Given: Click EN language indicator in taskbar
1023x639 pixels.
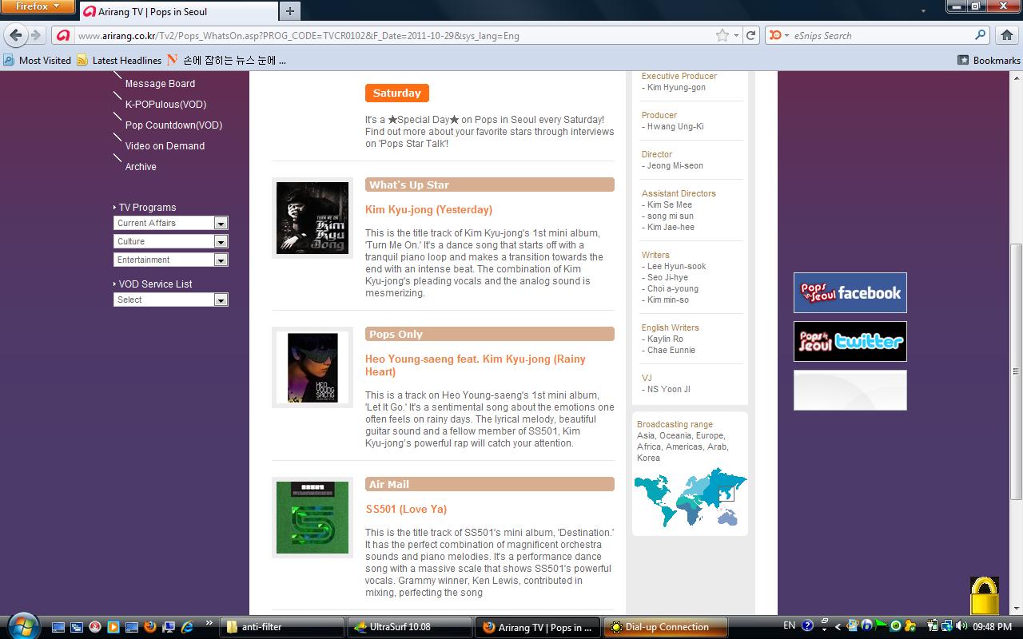Looking at the screenshot, I should click(789, 626).
